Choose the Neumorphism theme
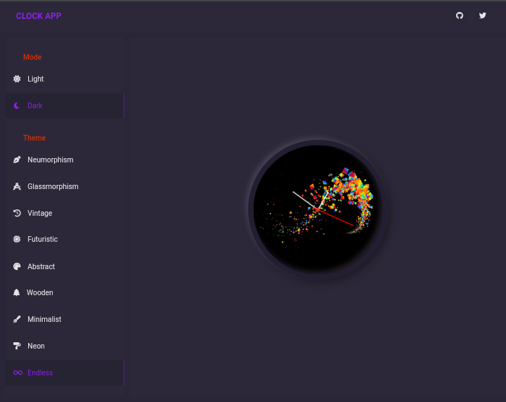Viewport: 506px width, 402px height. [65, 160]
